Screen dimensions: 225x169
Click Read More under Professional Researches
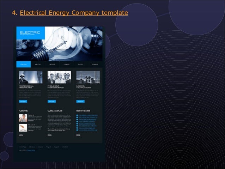tap(23, 101)
